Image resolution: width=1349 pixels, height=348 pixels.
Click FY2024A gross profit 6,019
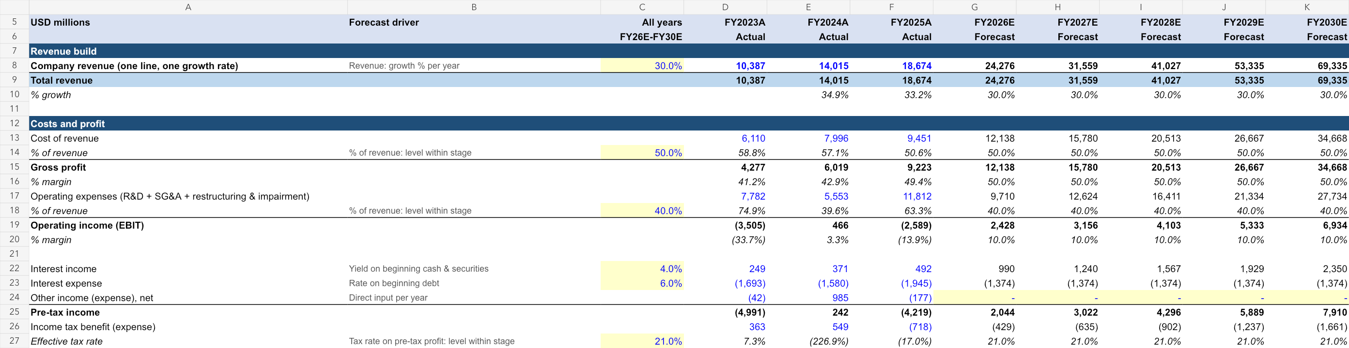(808, 167)
